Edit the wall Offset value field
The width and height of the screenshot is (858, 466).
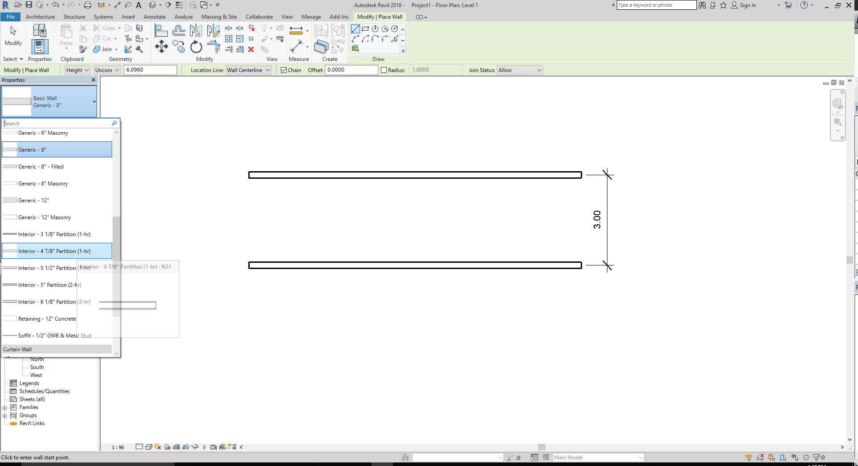[x=351, y=70]
